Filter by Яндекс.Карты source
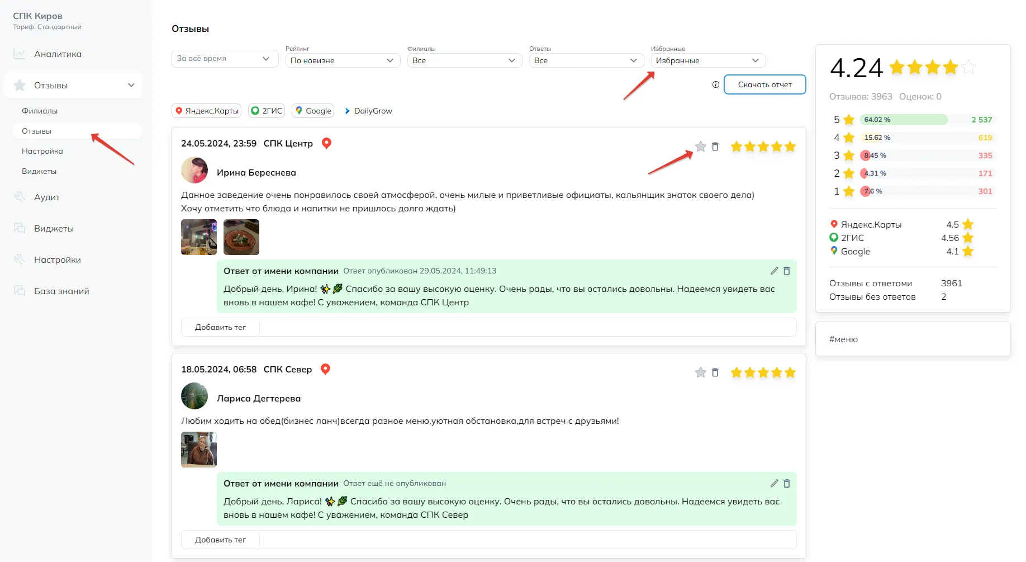 pos(206,111)
